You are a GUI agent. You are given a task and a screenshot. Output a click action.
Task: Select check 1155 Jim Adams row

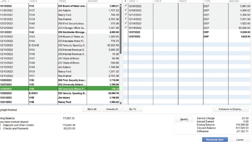(60, 98)
